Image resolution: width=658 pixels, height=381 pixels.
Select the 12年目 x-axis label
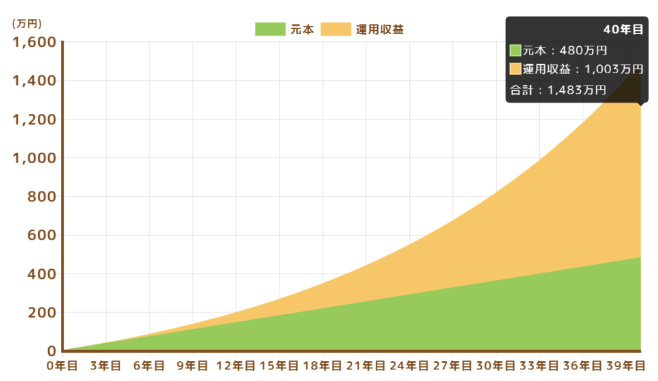(236, 366)
